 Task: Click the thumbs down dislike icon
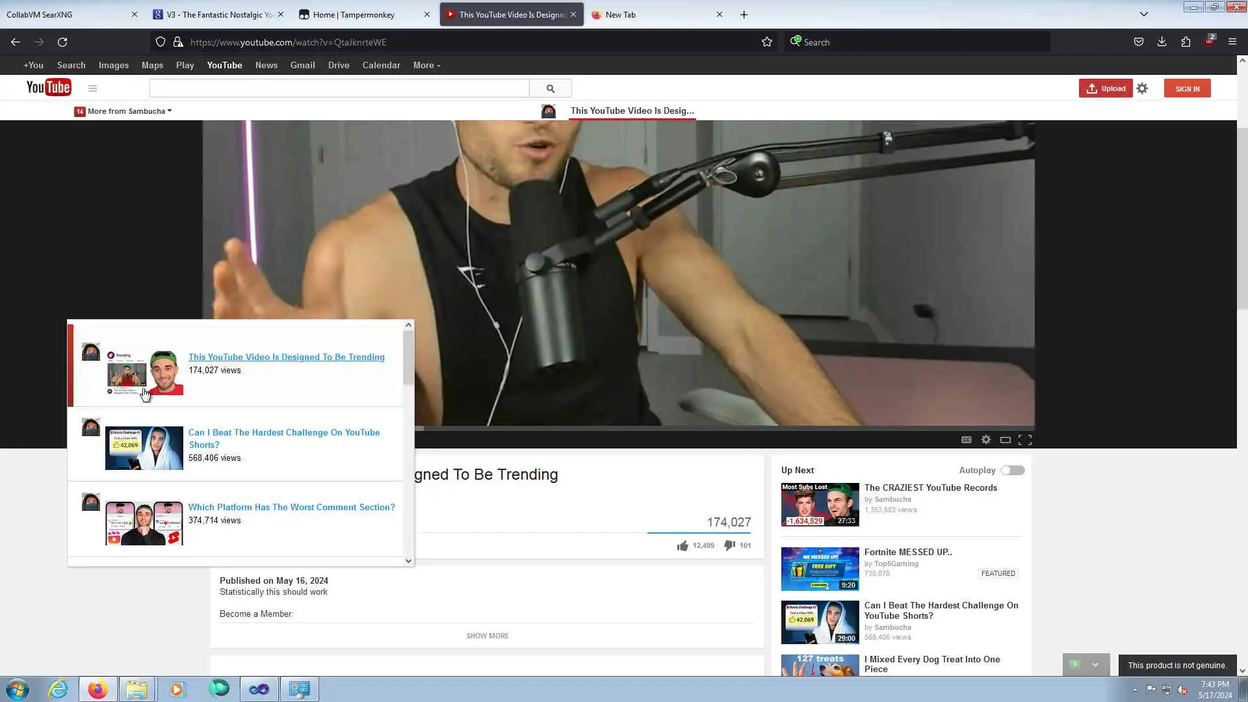pos(729,545)
